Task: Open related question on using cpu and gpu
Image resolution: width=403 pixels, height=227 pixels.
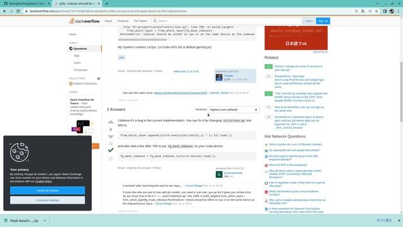Action: tap(299, 109)
